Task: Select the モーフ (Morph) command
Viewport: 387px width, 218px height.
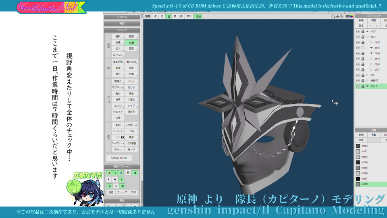Action: (x=131, y=149)
